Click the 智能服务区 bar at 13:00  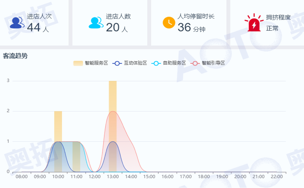pos(113,127)
